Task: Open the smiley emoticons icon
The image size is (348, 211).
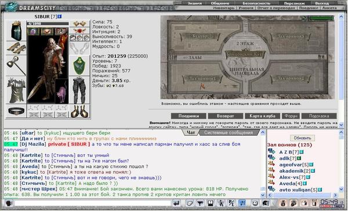Action: 255,203
